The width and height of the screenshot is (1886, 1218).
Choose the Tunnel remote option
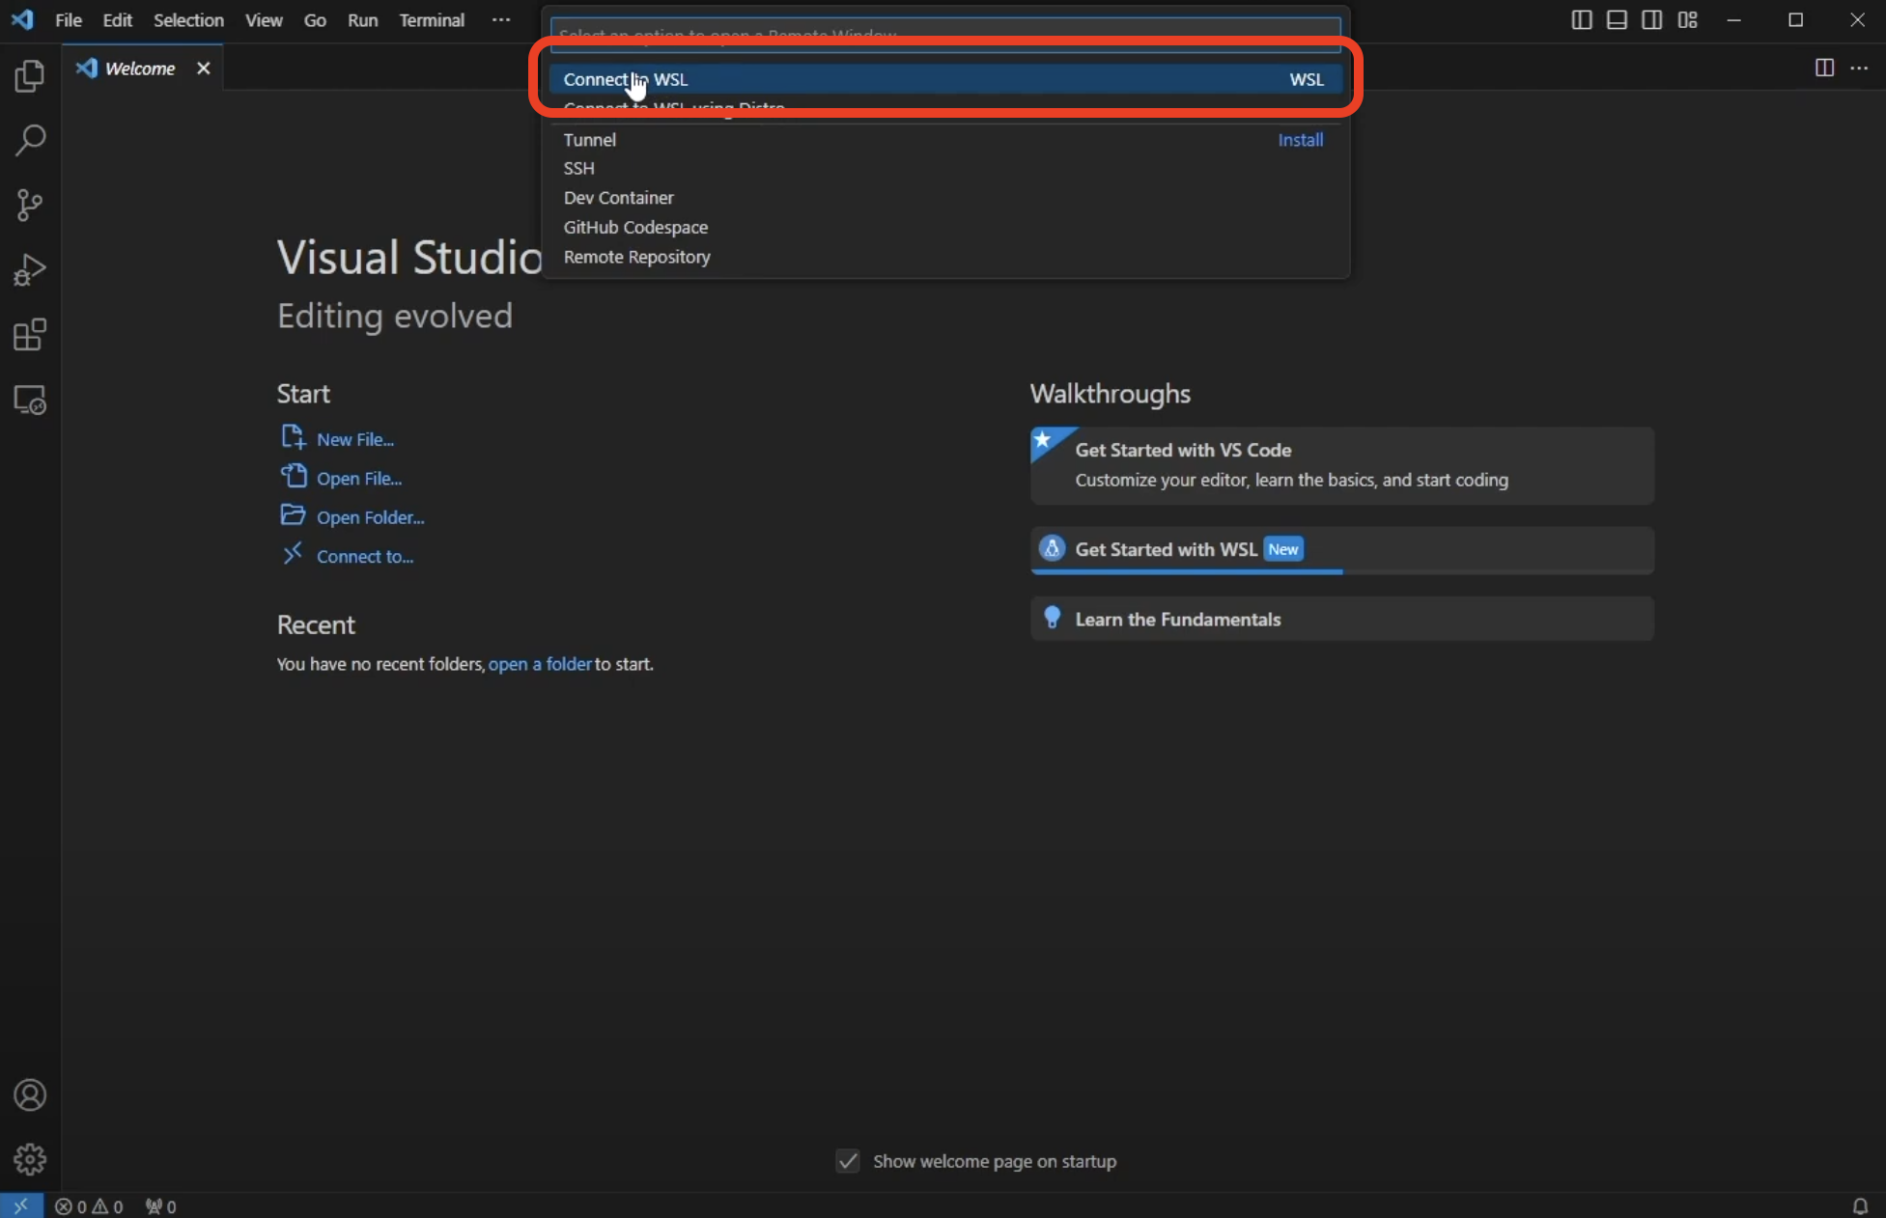pyautogui.click(x=945, y=140)
